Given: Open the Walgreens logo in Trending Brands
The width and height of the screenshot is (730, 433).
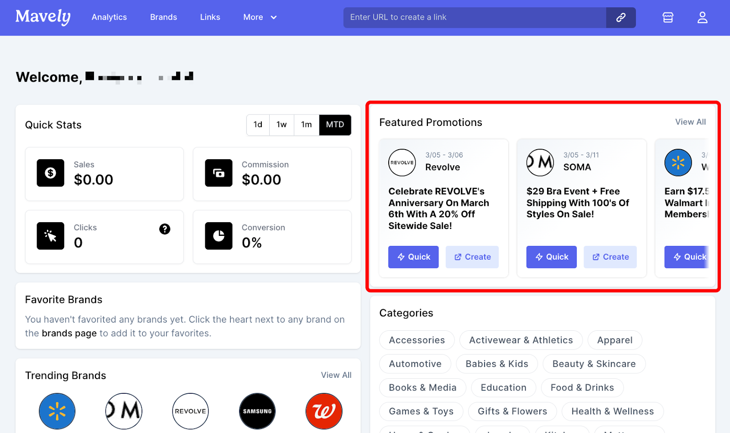Looking at the screenshot, I should tap(324, 411).
